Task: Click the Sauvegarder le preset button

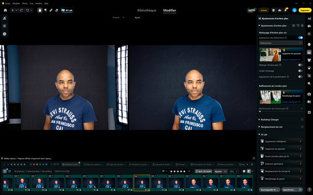Action: [269, 190]
